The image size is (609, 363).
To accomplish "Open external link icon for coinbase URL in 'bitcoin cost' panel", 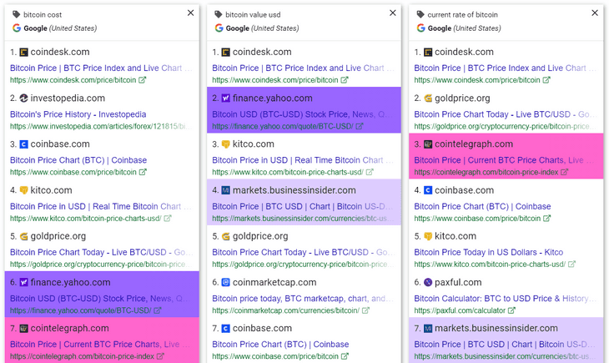I will click(x=143, y=172).
